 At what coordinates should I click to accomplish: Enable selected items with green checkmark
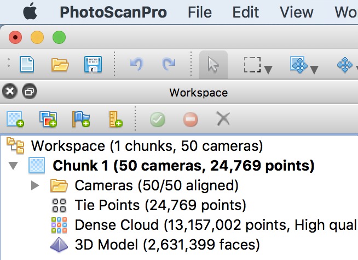coord(158,119)
